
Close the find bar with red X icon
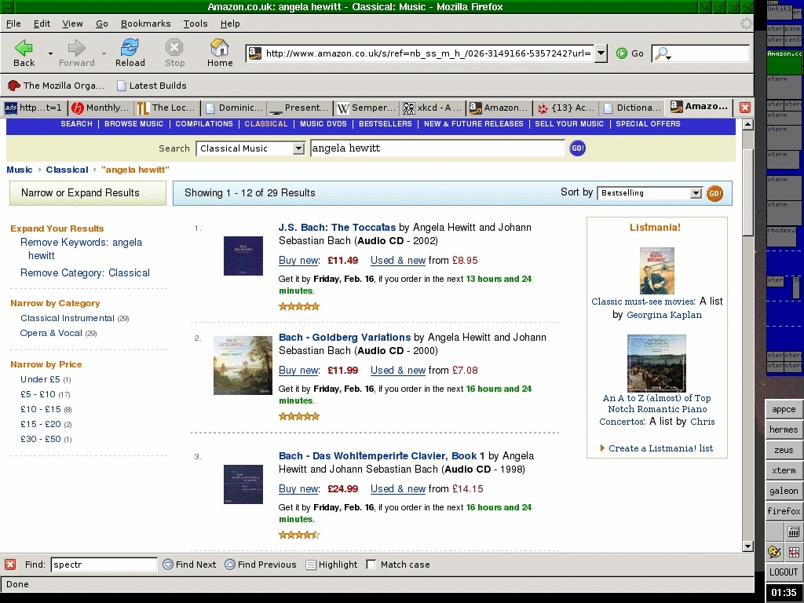click(10, 565)
